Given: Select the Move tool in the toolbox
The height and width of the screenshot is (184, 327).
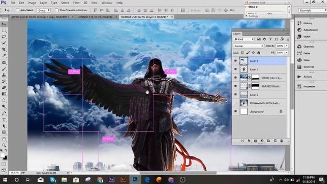Looking at the screenshot, I should (4, 24).
